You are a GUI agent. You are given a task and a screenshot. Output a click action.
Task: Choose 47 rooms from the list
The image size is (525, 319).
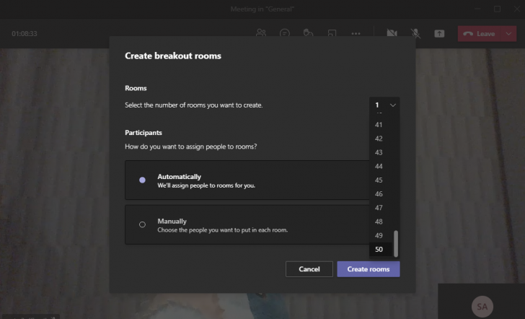(x=381, y=208)
